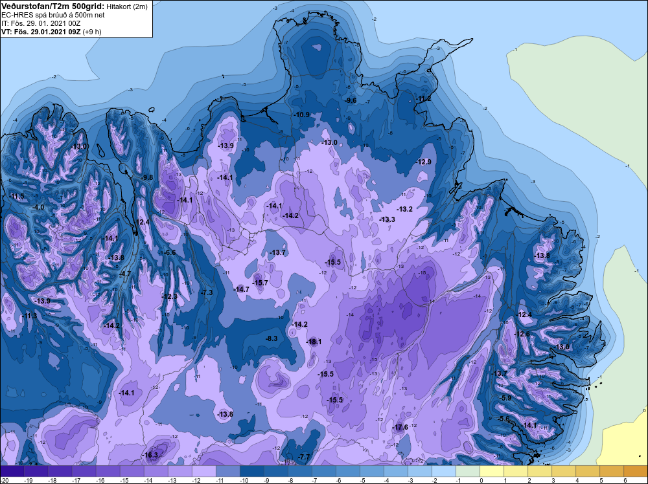Viewport: 648px width, 484px height.
Task: Click the '0' number on the color scale
Action: tap(480, 480)
